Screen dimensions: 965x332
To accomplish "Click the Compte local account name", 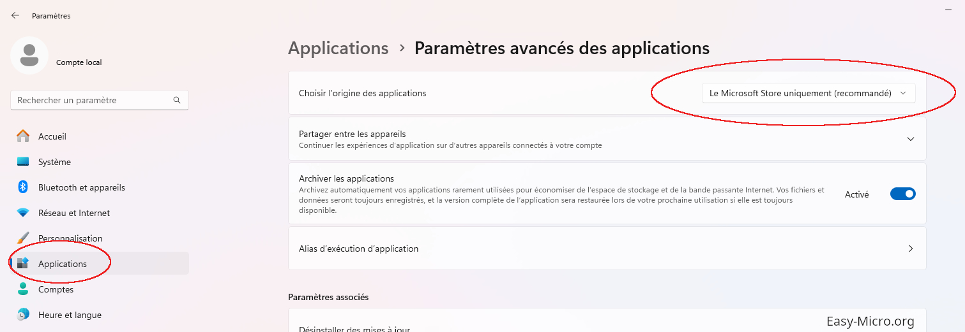I will coord(79,62).
